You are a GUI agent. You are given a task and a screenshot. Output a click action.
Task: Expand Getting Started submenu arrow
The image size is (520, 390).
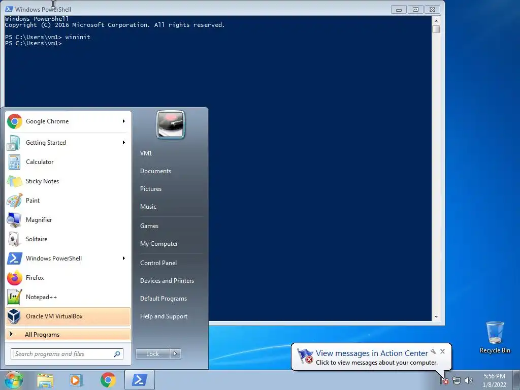[124, 143]
